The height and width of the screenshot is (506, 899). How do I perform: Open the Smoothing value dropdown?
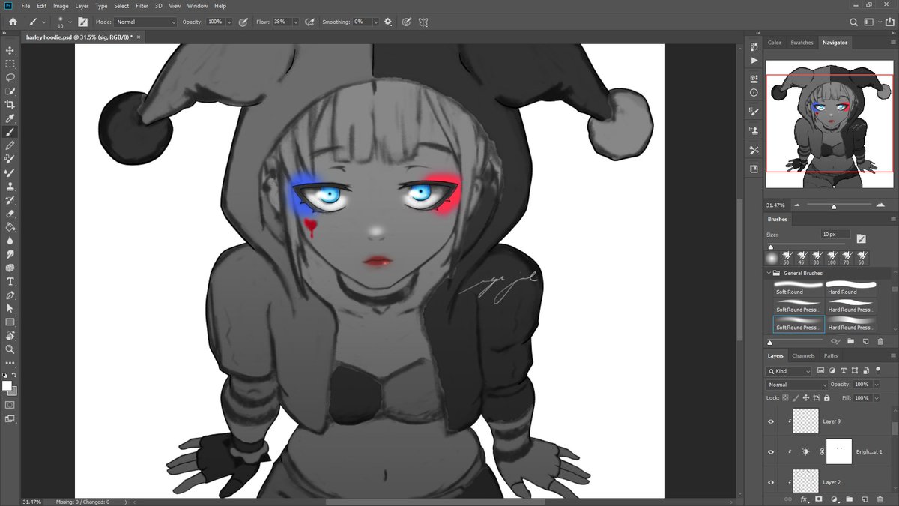(x=376, y=22)
